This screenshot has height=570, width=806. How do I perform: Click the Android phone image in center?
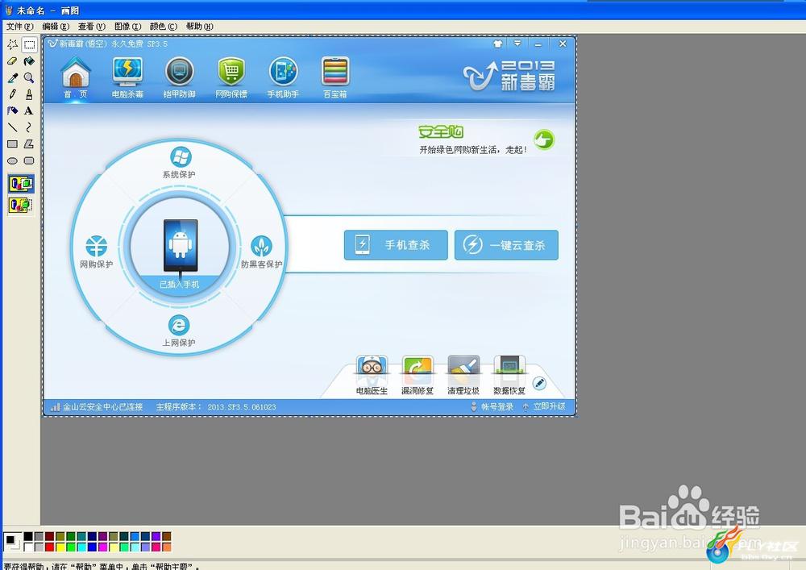click(181, 246)
